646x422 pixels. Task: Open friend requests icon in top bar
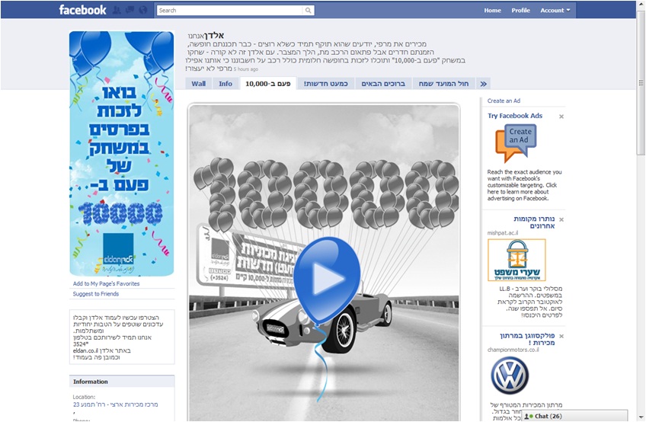[117, 11]
